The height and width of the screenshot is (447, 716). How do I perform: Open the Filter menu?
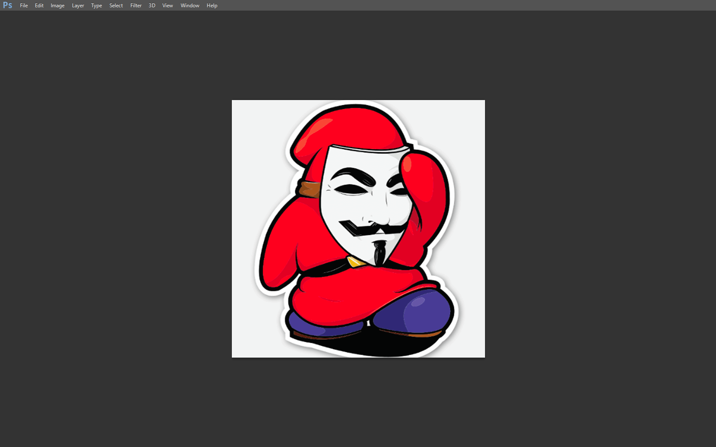(x=136, y=6)
